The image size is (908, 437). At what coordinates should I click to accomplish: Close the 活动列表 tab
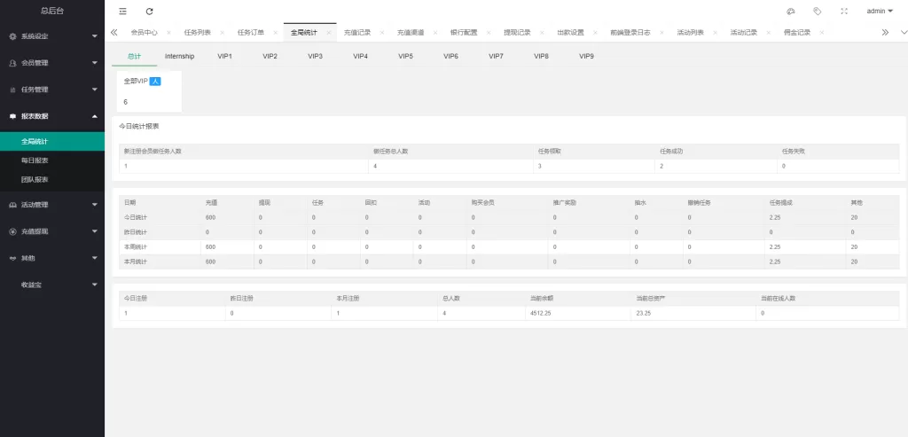pos(716,33)
